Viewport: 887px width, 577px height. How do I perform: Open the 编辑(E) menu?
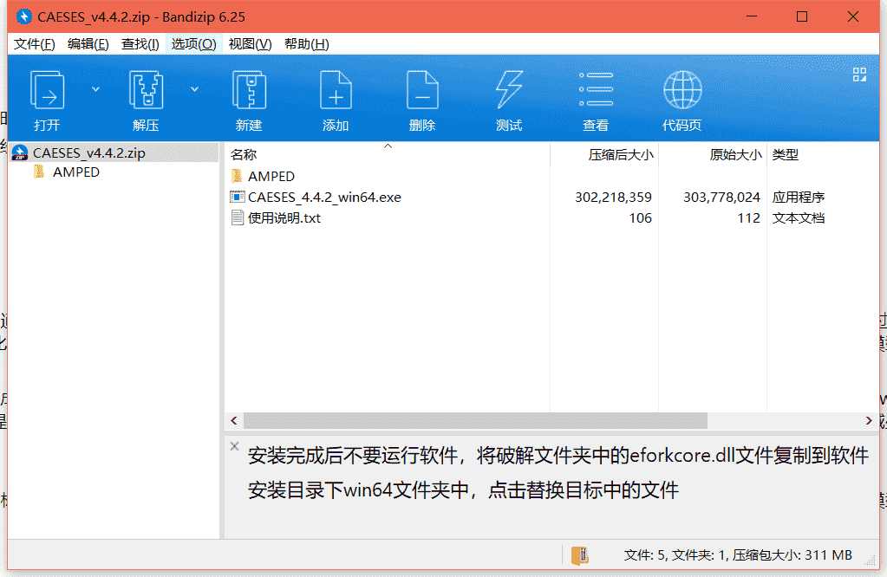tap(88, 44)
